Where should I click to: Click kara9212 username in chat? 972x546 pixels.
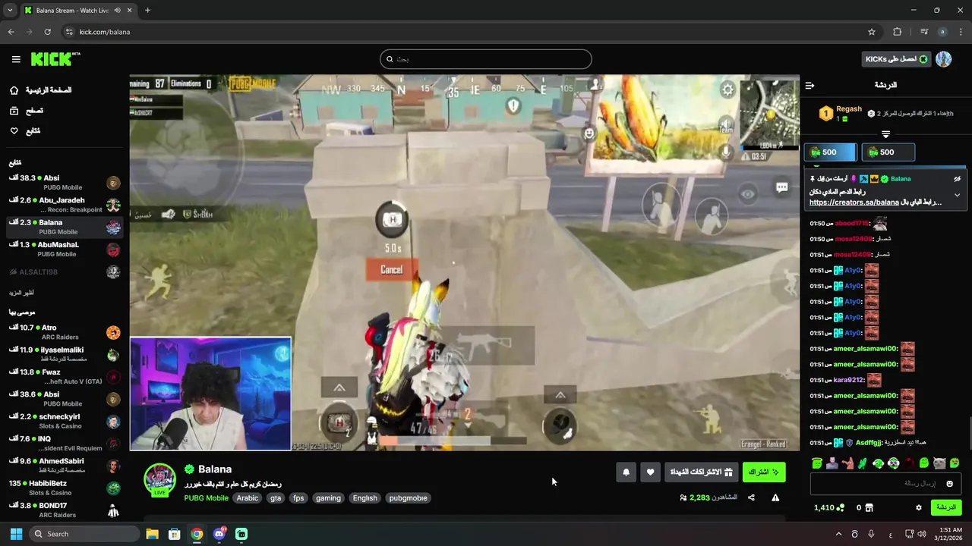click(848, 380)
